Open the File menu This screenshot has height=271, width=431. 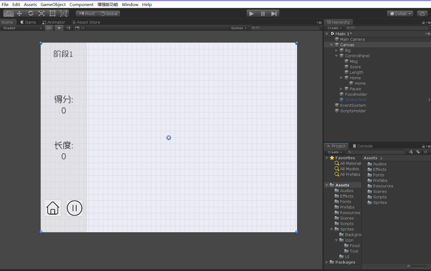click(x=5, y=4)
